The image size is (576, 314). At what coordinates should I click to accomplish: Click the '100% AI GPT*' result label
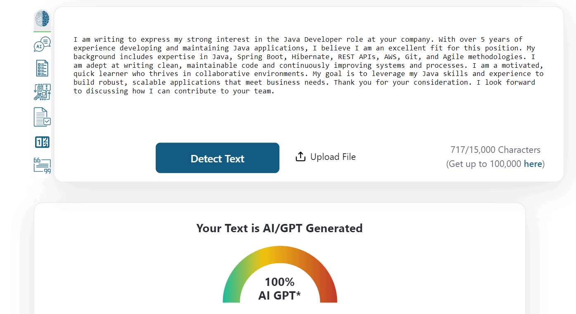tap(280, 289)
